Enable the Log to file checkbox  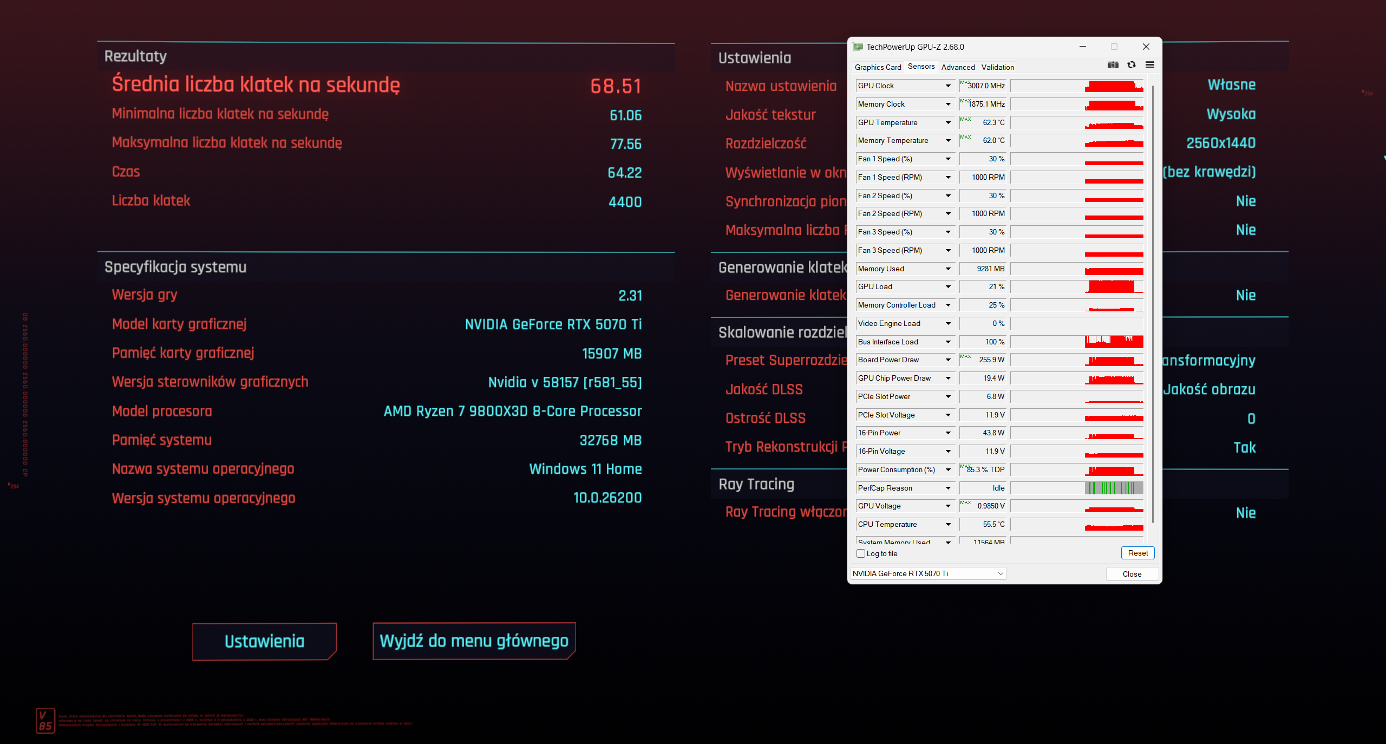[861, 553]
